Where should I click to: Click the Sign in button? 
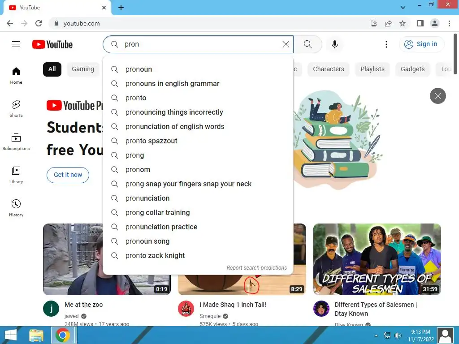click(x=421, y=44)
